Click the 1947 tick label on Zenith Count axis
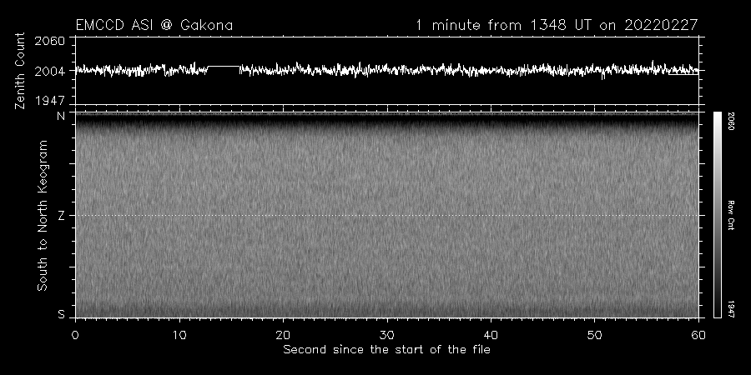The height and width of the screenshot is (375, 751). point(49,101)
